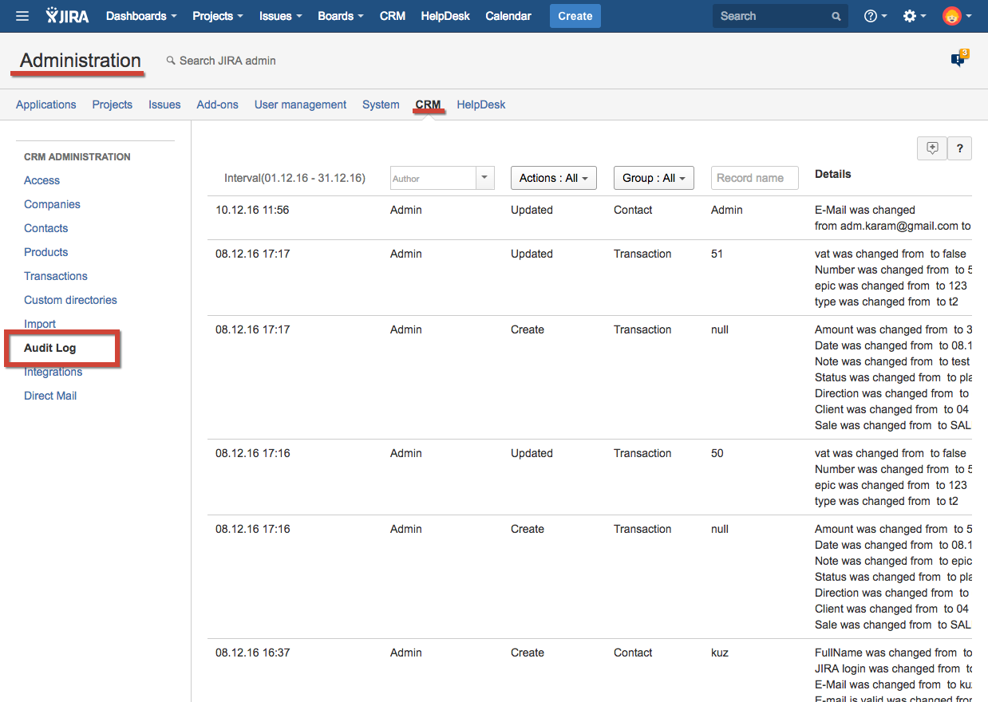Open the hamburger sidebar menu icon
This screenshot has width=988, height=702.
click(22, 16)
